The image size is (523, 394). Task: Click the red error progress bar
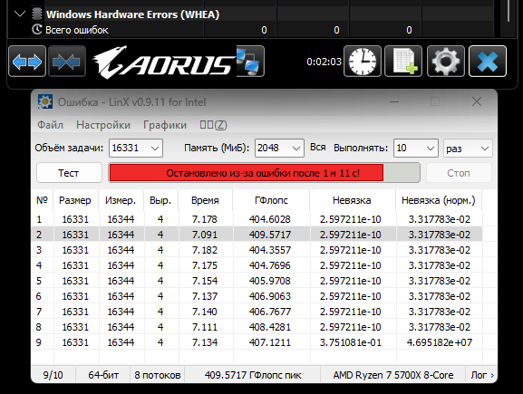(x=264, y=173)
